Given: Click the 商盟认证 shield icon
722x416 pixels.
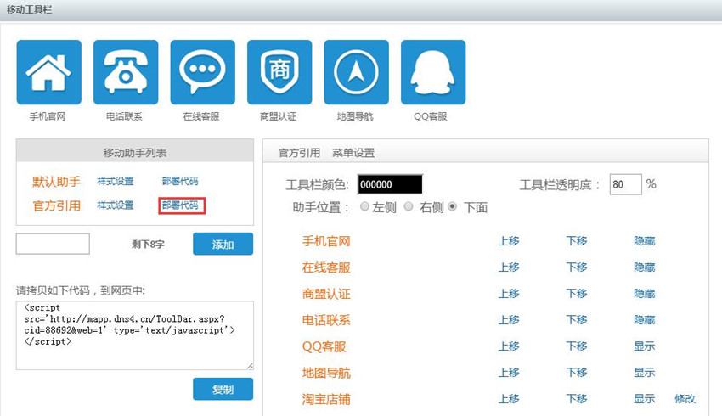Looking at the screenshot, I should 279,72.
